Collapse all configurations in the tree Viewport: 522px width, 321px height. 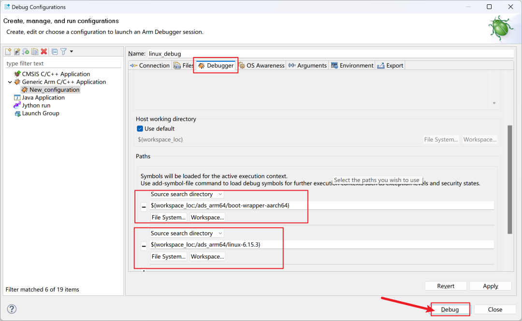pos(55,52)
